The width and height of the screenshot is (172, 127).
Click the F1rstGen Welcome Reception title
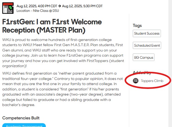(x=52, y=26)
